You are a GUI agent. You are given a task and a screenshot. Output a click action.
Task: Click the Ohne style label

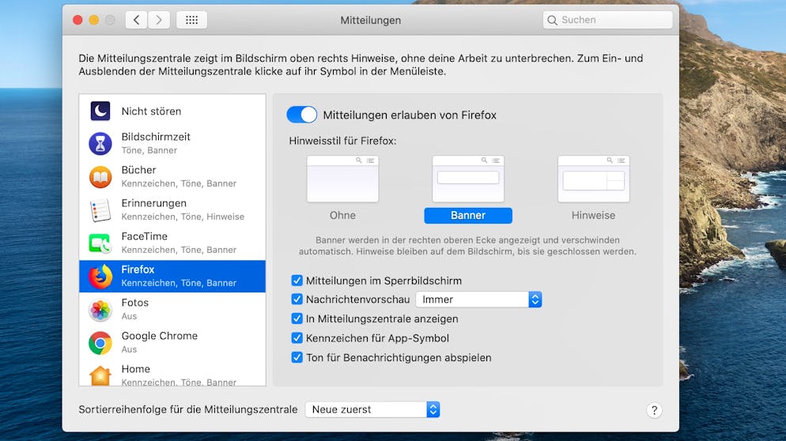tap(343, 216)
